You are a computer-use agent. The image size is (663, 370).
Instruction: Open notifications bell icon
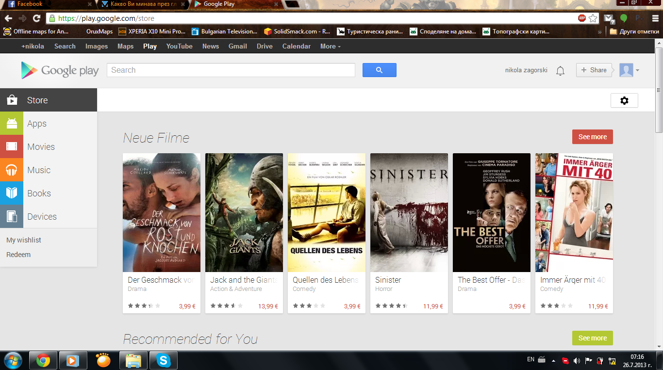(560, 71)
